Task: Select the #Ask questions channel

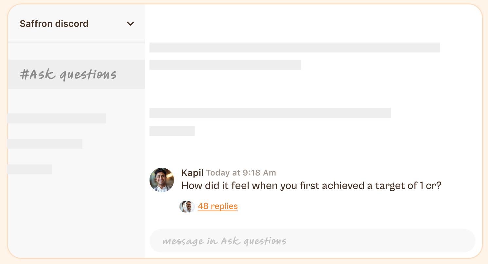Action: 76,74
